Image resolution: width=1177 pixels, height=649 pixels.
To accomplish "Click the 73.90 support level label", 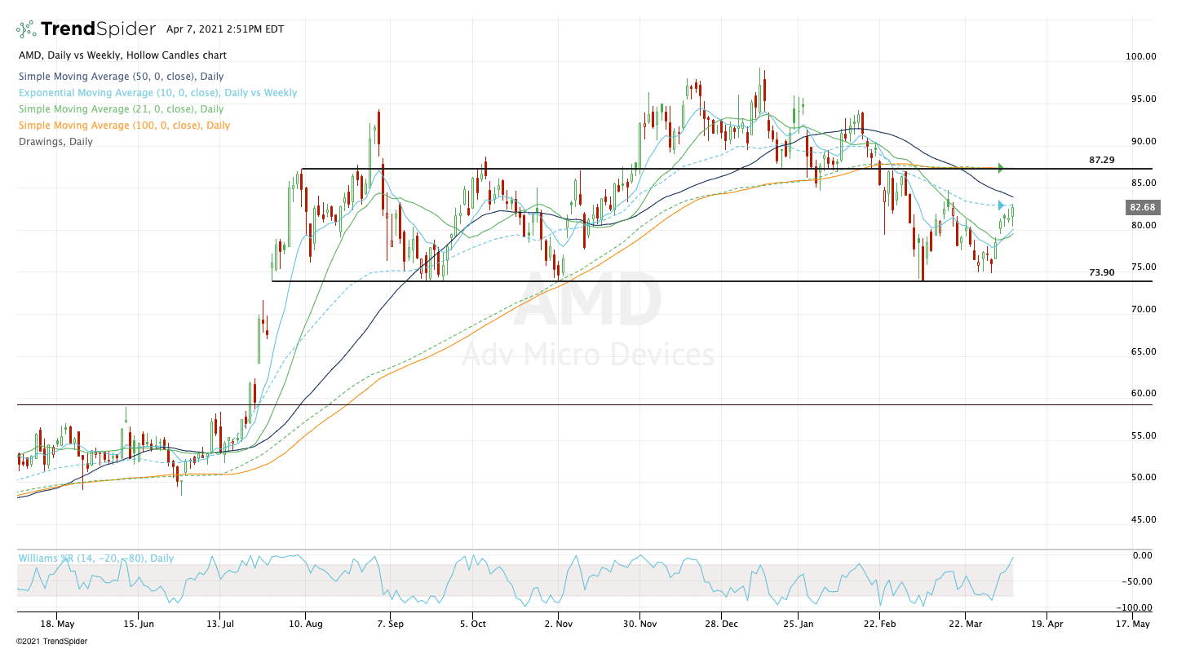I will [1102, 272].
